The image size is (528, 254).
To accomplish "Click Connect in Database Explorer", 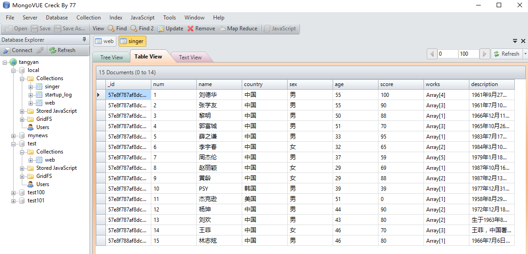I will pyautogui.click(x=18, y=50).
